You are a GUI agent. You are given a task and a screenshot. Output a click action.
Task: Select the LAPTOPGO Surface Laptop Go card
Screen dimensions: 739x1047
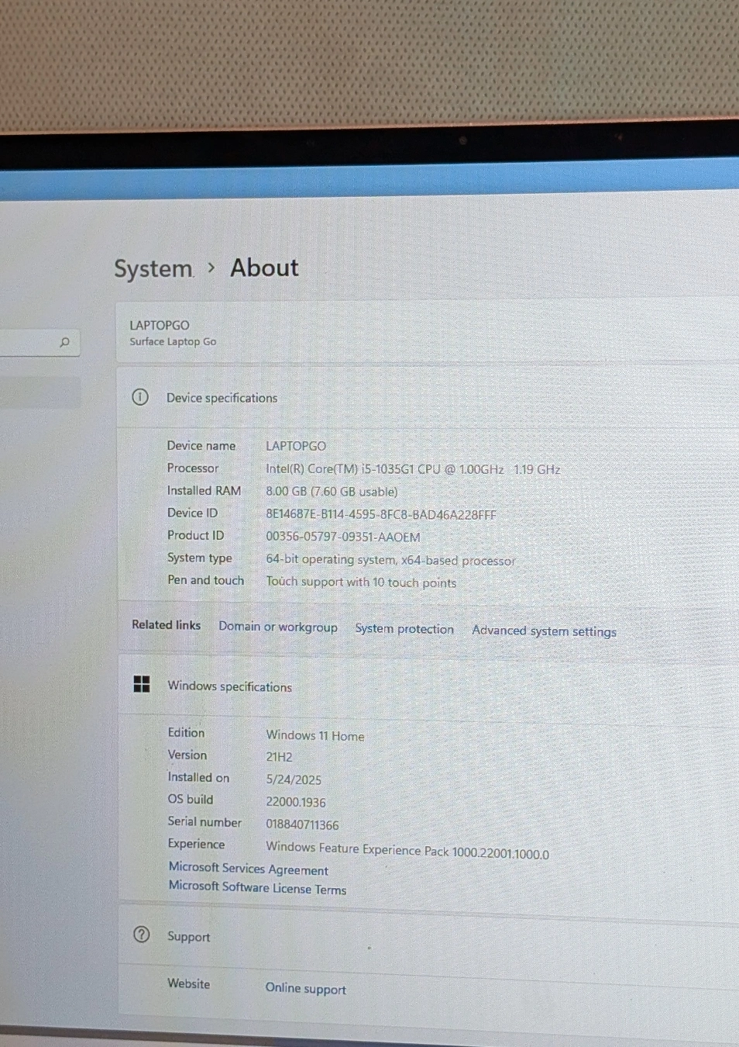coord(428,333)
